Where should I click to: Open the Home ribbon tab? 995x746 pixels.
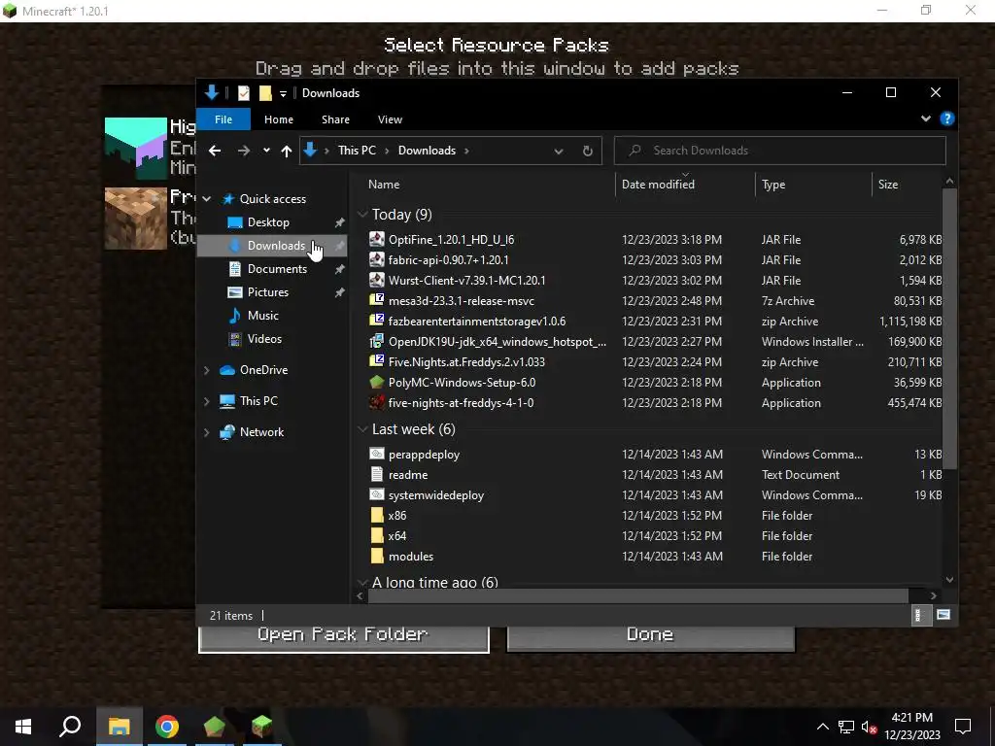(279, 119)
